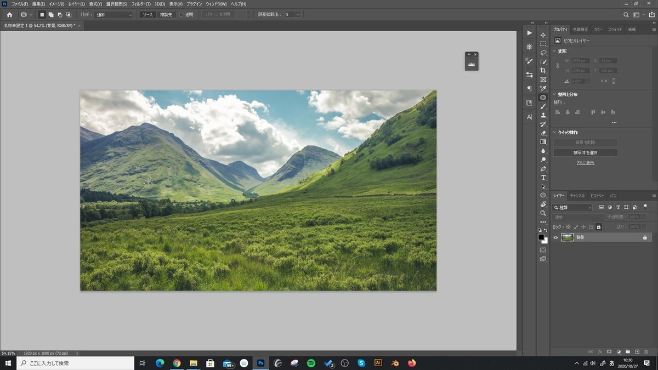Select the Brush tool

coord(543,106)
